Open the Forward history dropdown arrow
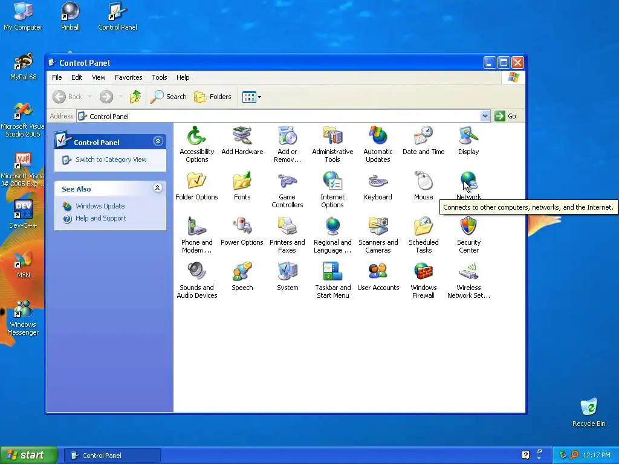Image resolution: width=619 pixels, height=464 pixels. coord(120,97)
